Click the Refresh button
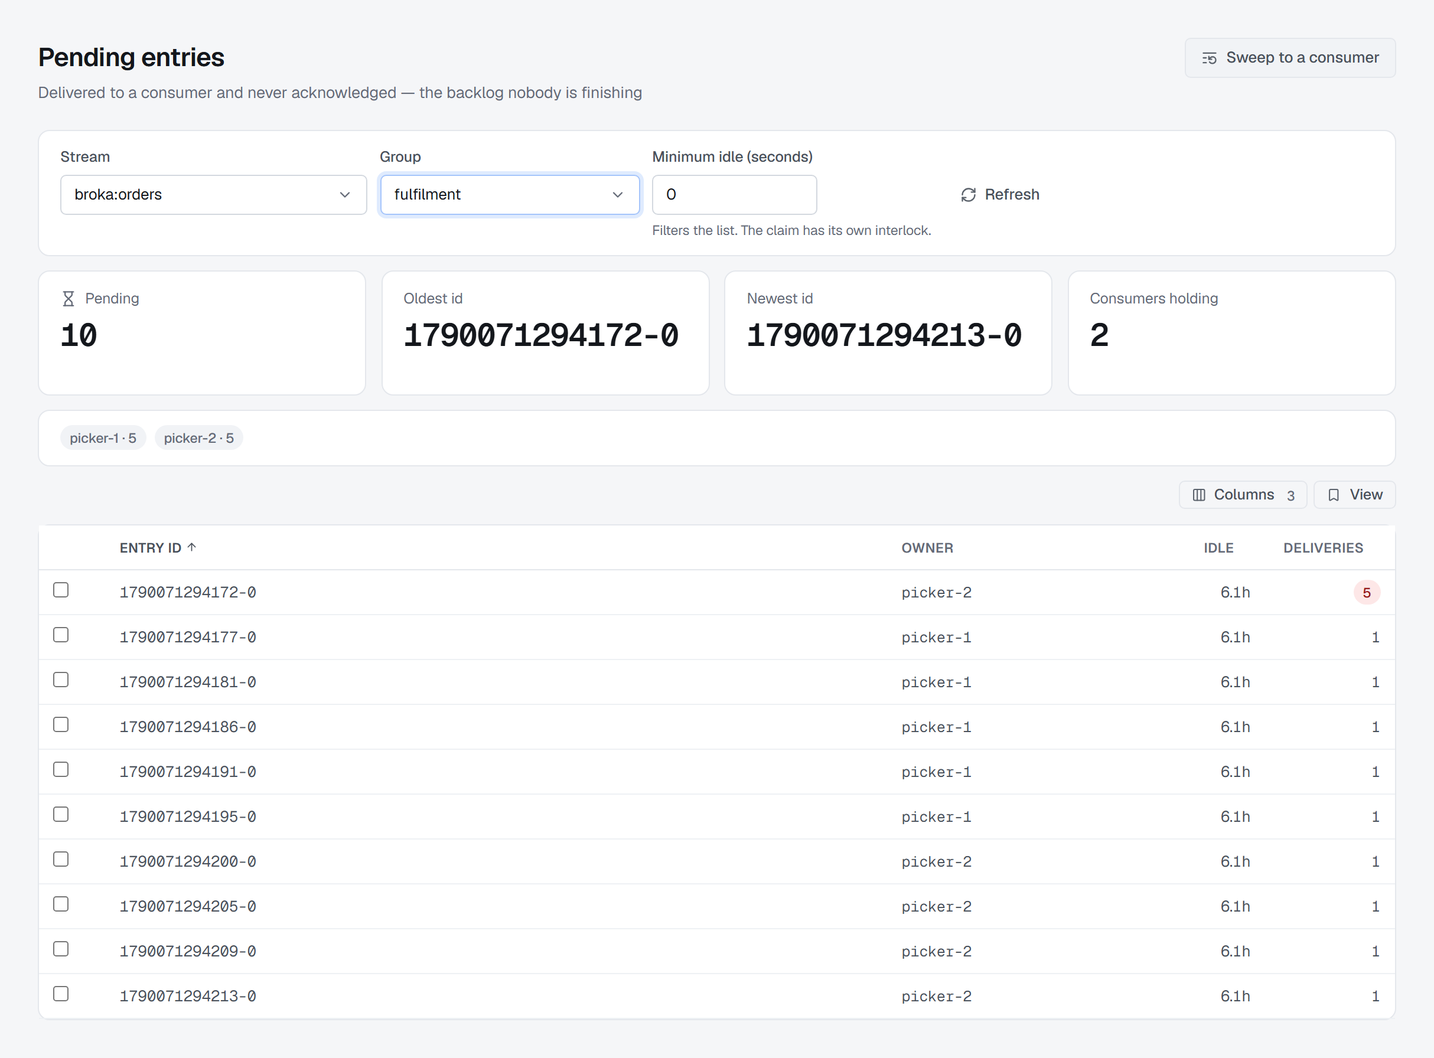 coord(999,195)
